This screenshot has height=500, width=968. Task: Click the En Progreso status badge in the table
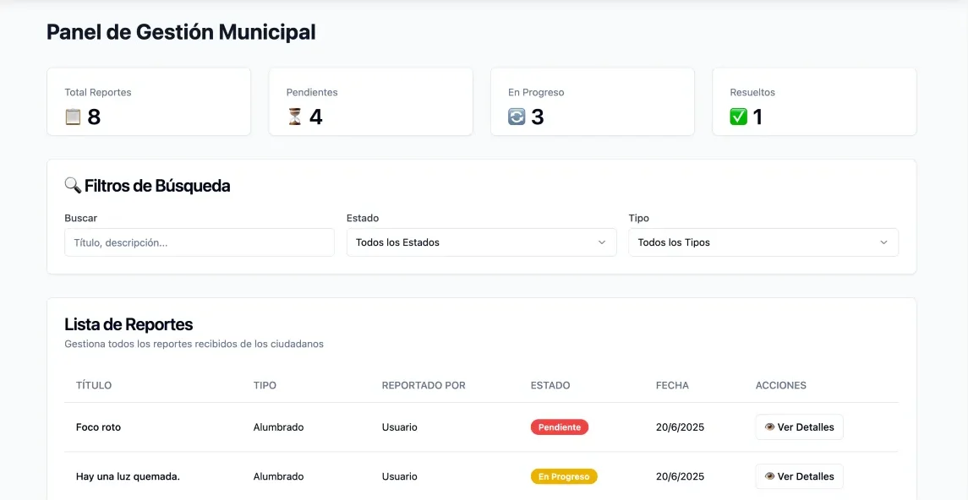click(x=564, y=476)
